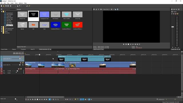Image resolution: width=183 pixels, height=103 pixels.
Task: Open Video Preview project properties gear
Action: click(94, 9)
